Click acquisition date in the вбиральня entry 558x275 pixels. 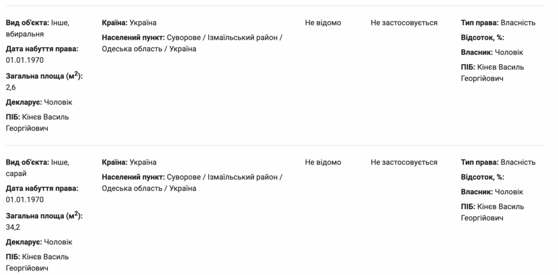[25, 60]
